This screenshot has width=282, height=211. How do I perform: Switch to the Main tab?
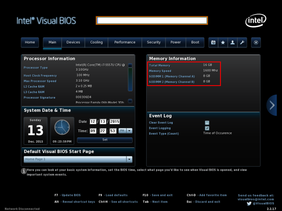click(52, 43)
